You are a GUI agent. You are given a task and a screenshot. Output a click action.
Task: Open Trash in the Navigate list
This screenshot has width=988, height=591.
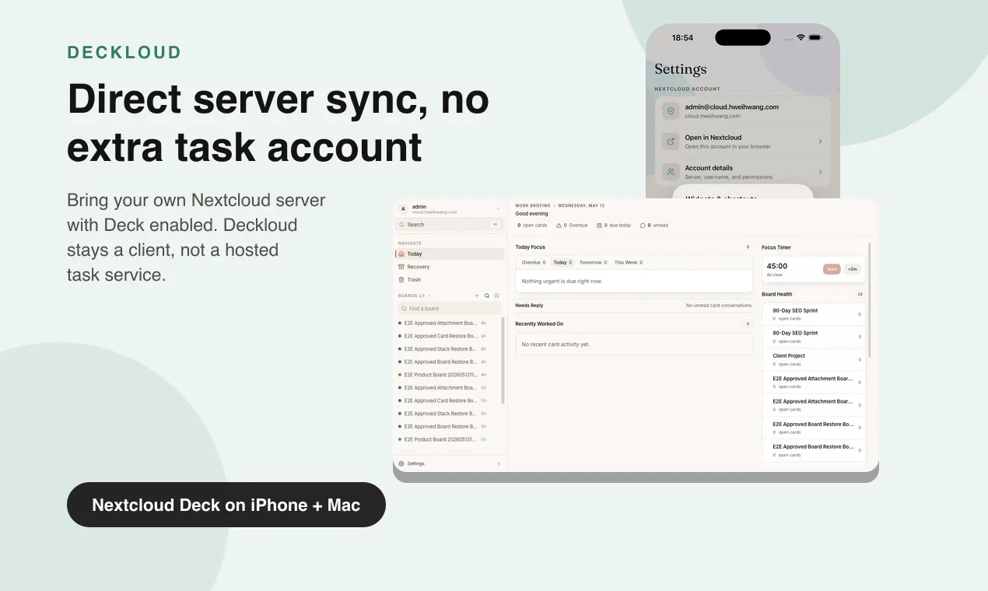coord(450,280)
